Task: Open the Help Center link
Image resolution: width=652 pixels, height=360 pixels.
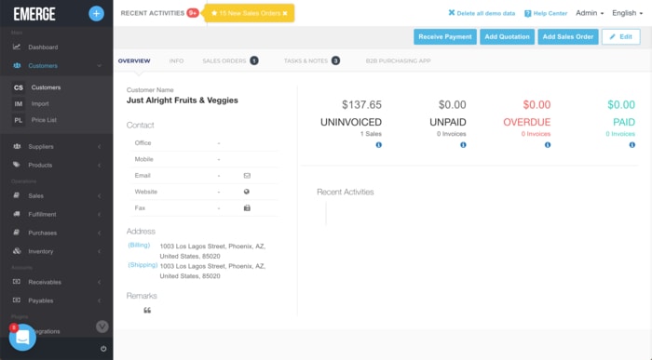Action: point(546,13)
